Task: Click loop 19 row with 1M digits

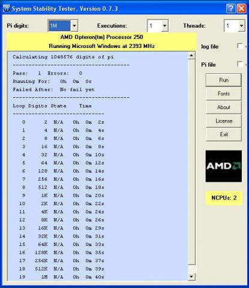Action: point(62,277)
